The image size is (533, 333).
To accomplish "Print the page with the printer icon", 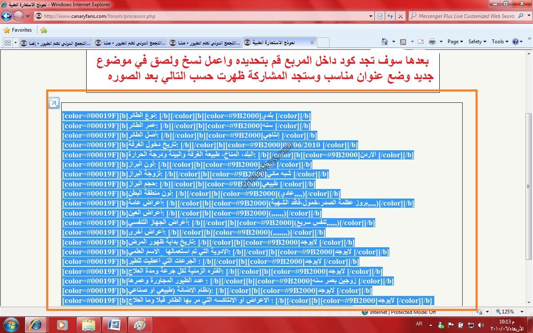I will pyautogui.click(x=432, y=42).
